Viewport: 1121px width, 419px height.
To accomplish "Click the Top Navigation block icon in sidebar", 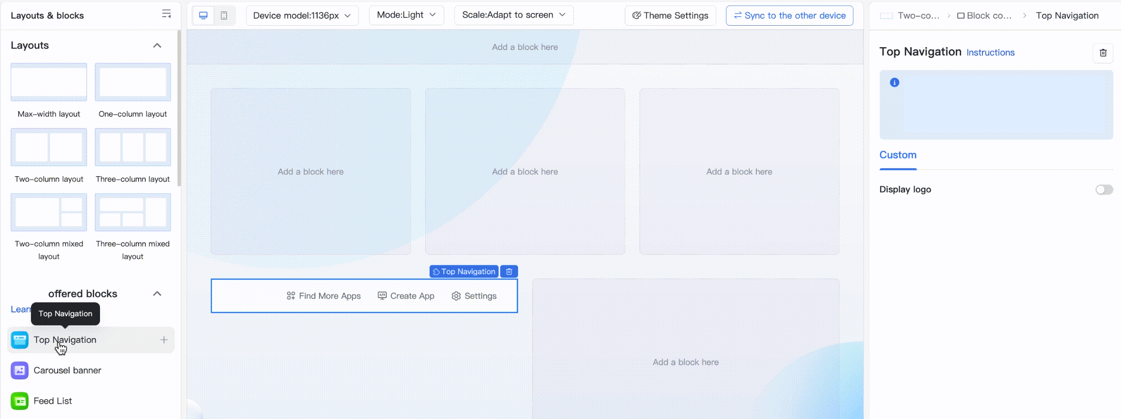I will (20, 340).
